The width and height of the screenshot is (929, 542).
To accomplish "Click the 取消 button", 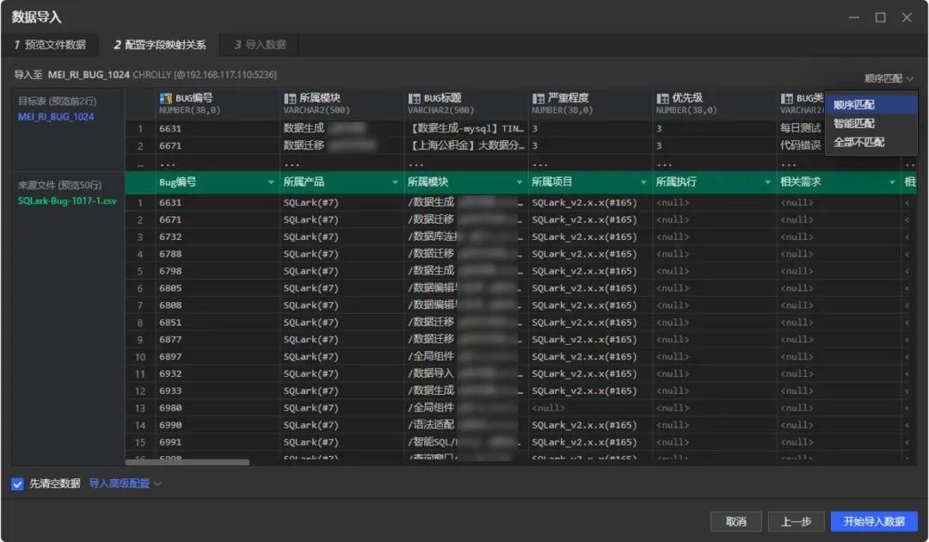I will click(735, 521).
